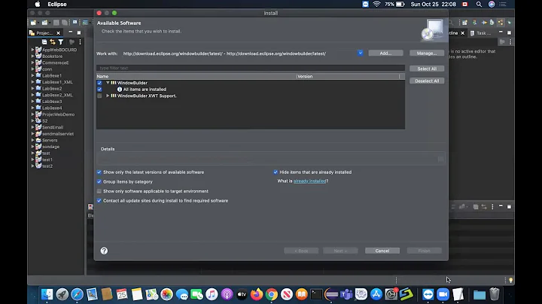This screenshot has height=304, width=542.
Task: Toggle Link with Editor in Project Explorer
Action: click(53, 42)
